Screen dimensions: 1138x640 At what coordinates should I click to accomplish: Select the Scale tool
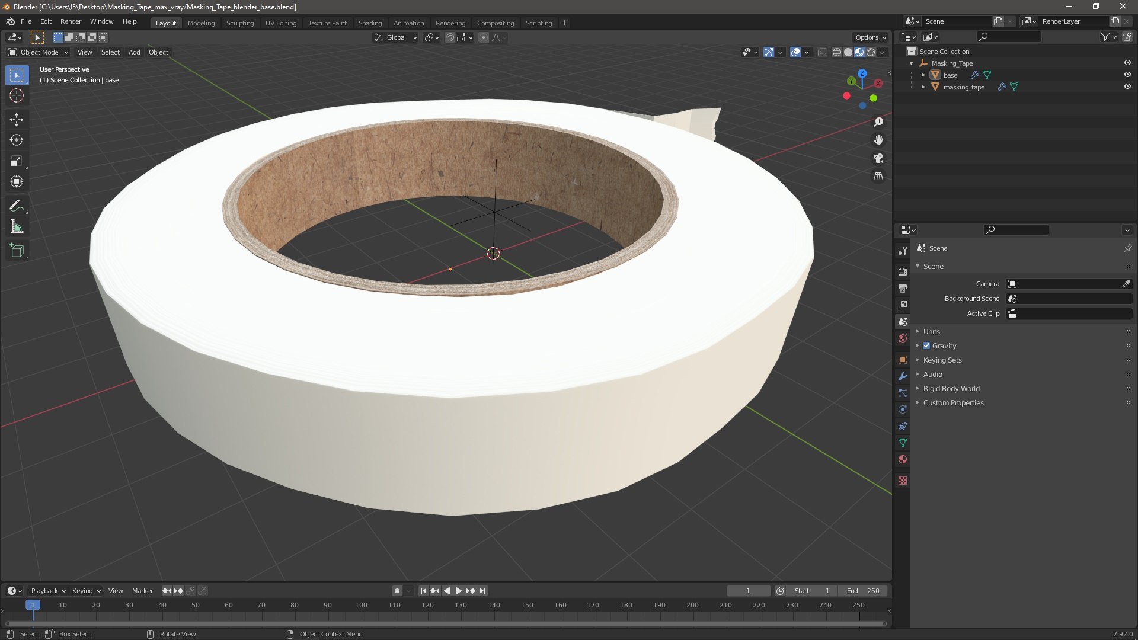click(x=17, y=161)
